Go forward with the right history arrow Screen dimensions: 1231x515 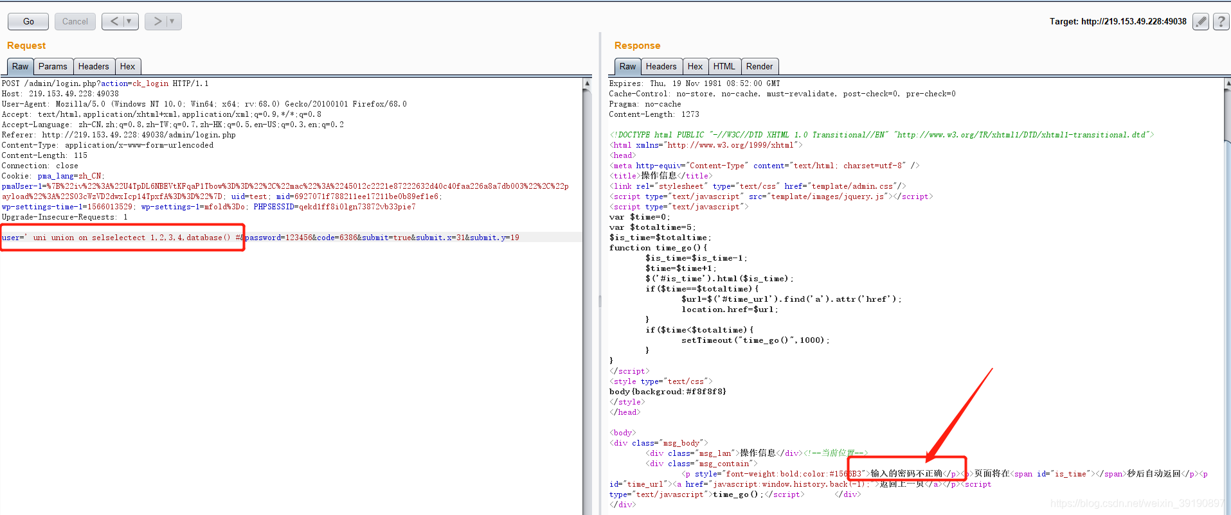[157, 21]
